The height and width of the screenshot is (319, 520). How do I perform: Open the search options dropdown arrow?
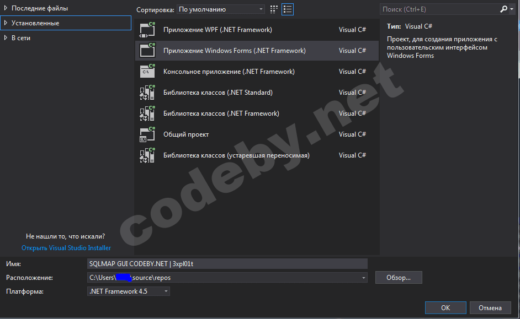pyautogui.click(x=512, y=9)
